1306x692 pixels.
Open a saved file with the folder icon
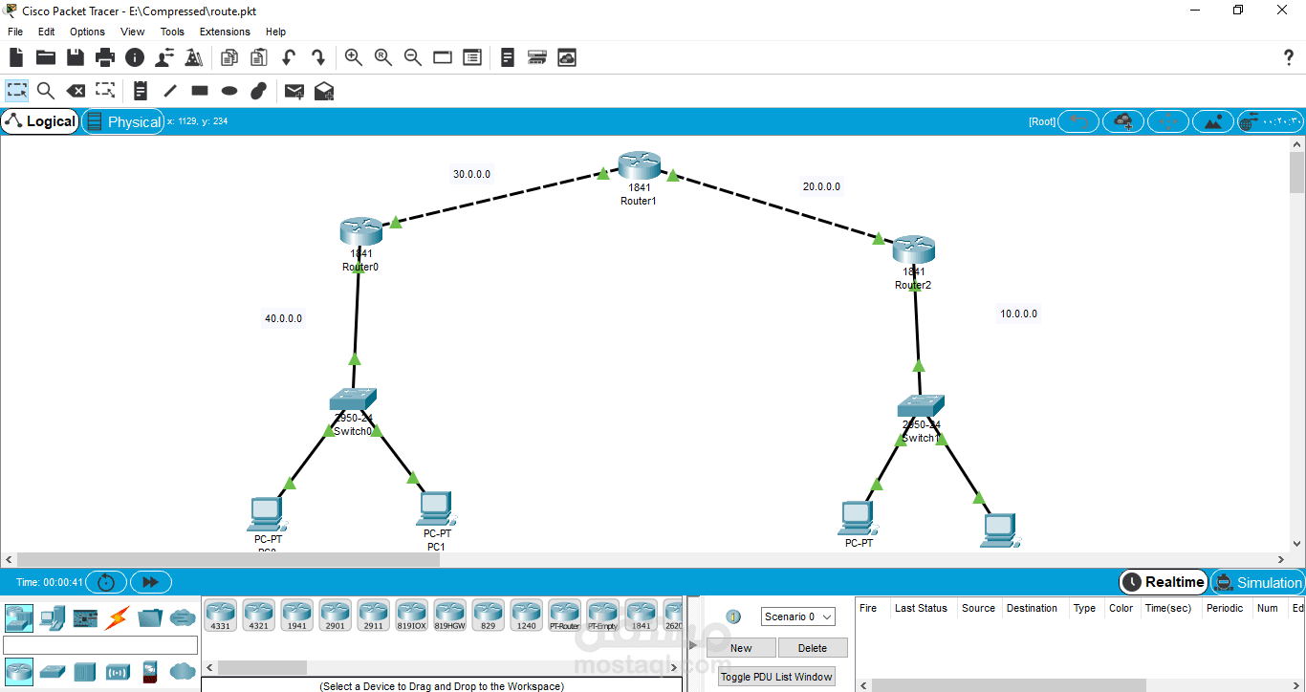point(46,57)
